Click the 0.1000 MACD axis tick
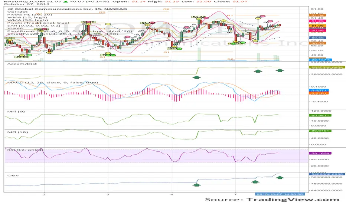 pyautogui.click(x=319, y=87)
